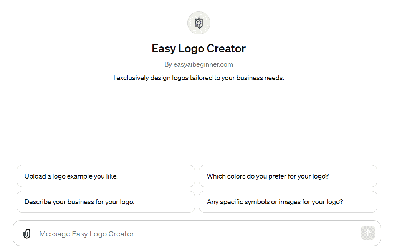This screenshot has height=249, width=402.
Task: Click the upward arrow submit icon
Action: [367, 233]
